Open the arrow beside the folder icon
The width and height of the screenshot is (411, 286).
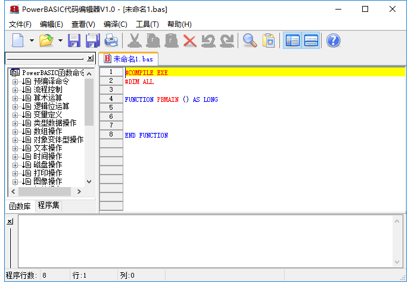click(60, 41)
